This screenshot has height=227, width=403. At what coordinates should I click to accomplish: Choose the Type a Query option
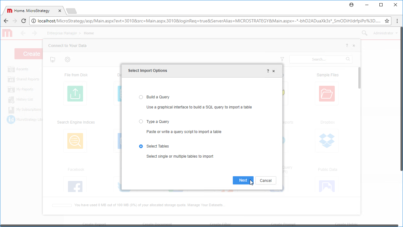point(141,122)
